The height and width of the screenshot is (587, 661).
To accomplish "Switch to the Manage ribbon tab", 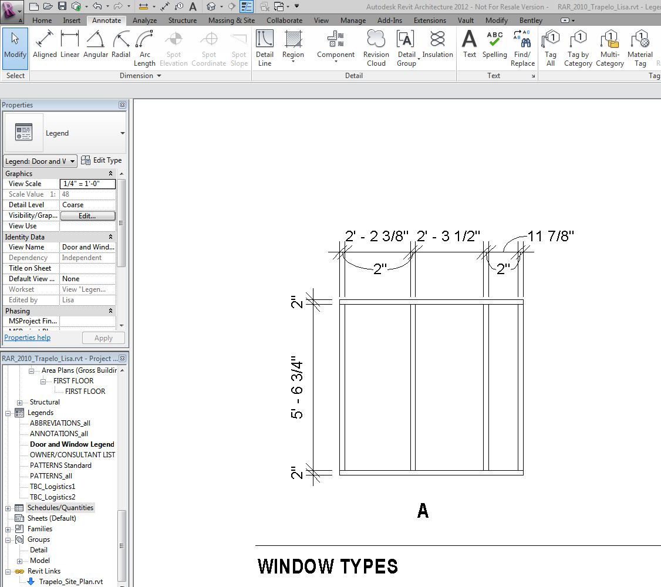I will pyautogui.click(x=353, y=20).
